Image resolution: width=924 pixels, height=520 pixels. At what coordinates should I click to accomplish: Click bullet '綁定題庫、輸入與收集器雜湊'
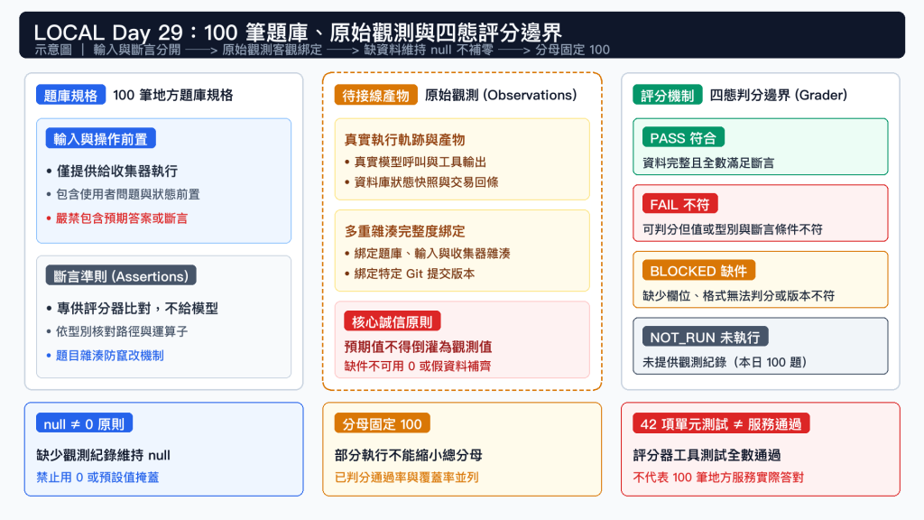point(432,254)
